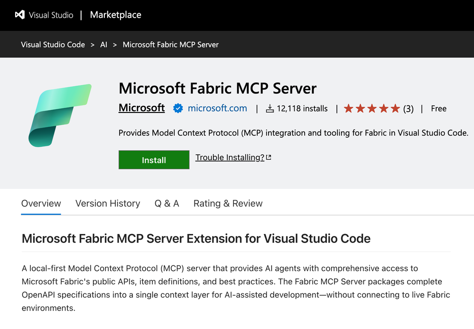
Task: Click the local-first MCP server paragraph
Action: 236,288
